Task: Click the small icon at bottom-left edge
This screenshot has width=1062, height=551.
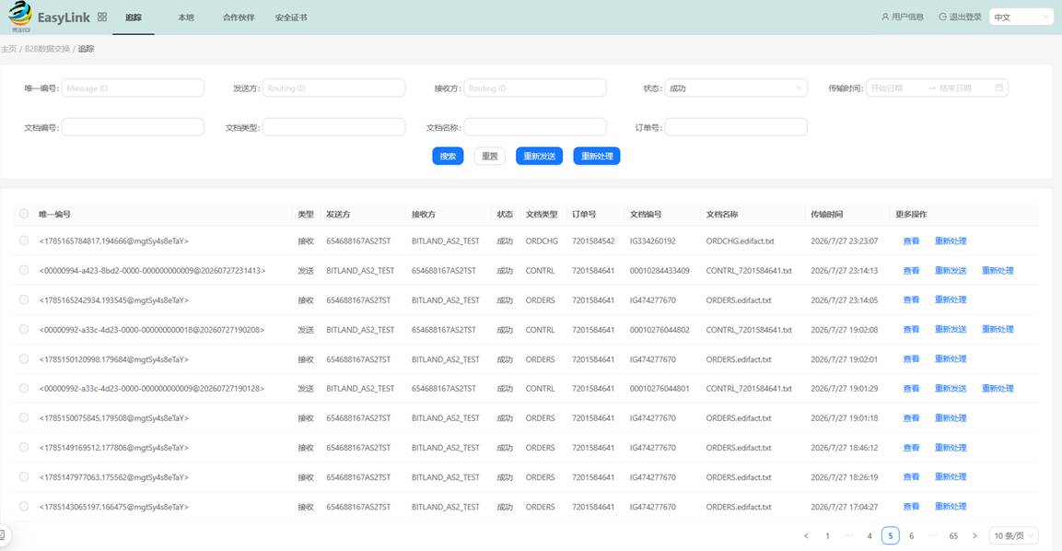Action: [x=3, y=535]
